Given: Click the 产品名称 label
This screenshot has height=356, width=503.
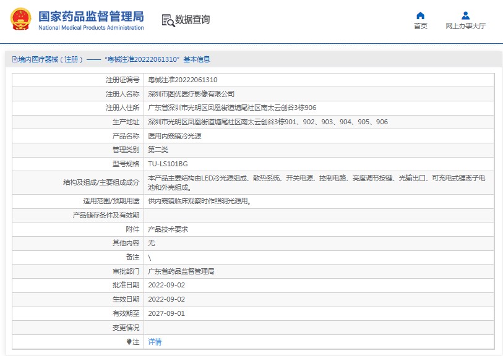Looking at the screenshot, I should [126, 136].
